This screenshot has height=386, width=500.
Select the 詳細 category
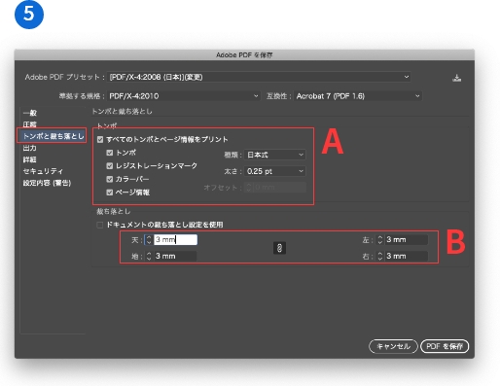(30, 159)
